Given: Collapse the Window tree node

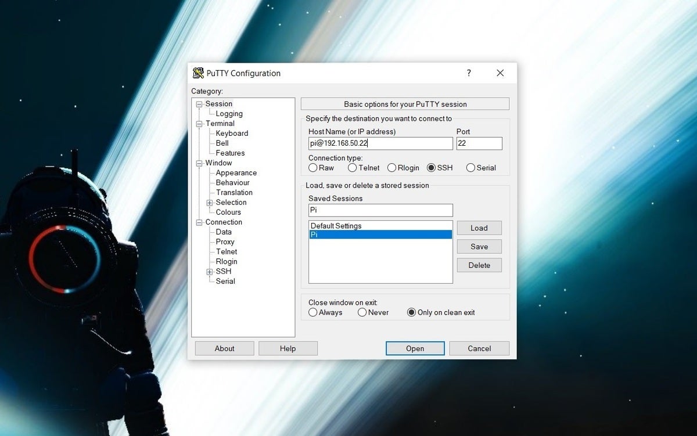Looking at the screenshot, I should (199, 163).
